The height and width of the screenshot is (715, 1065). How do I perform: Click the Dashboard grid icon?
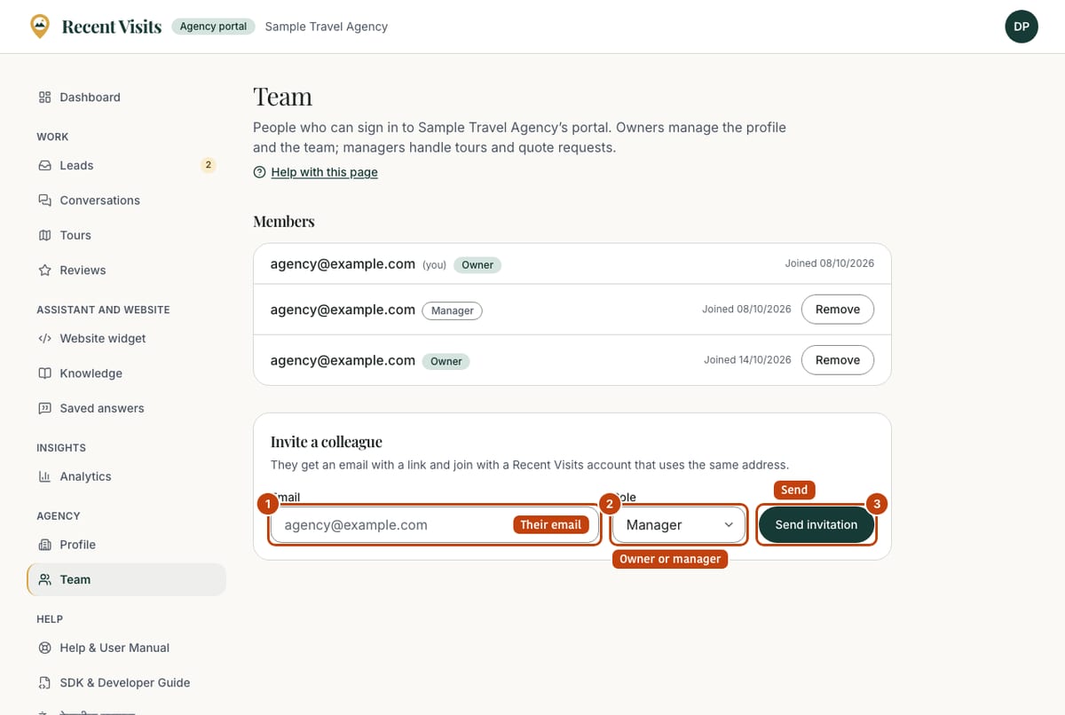44,98
